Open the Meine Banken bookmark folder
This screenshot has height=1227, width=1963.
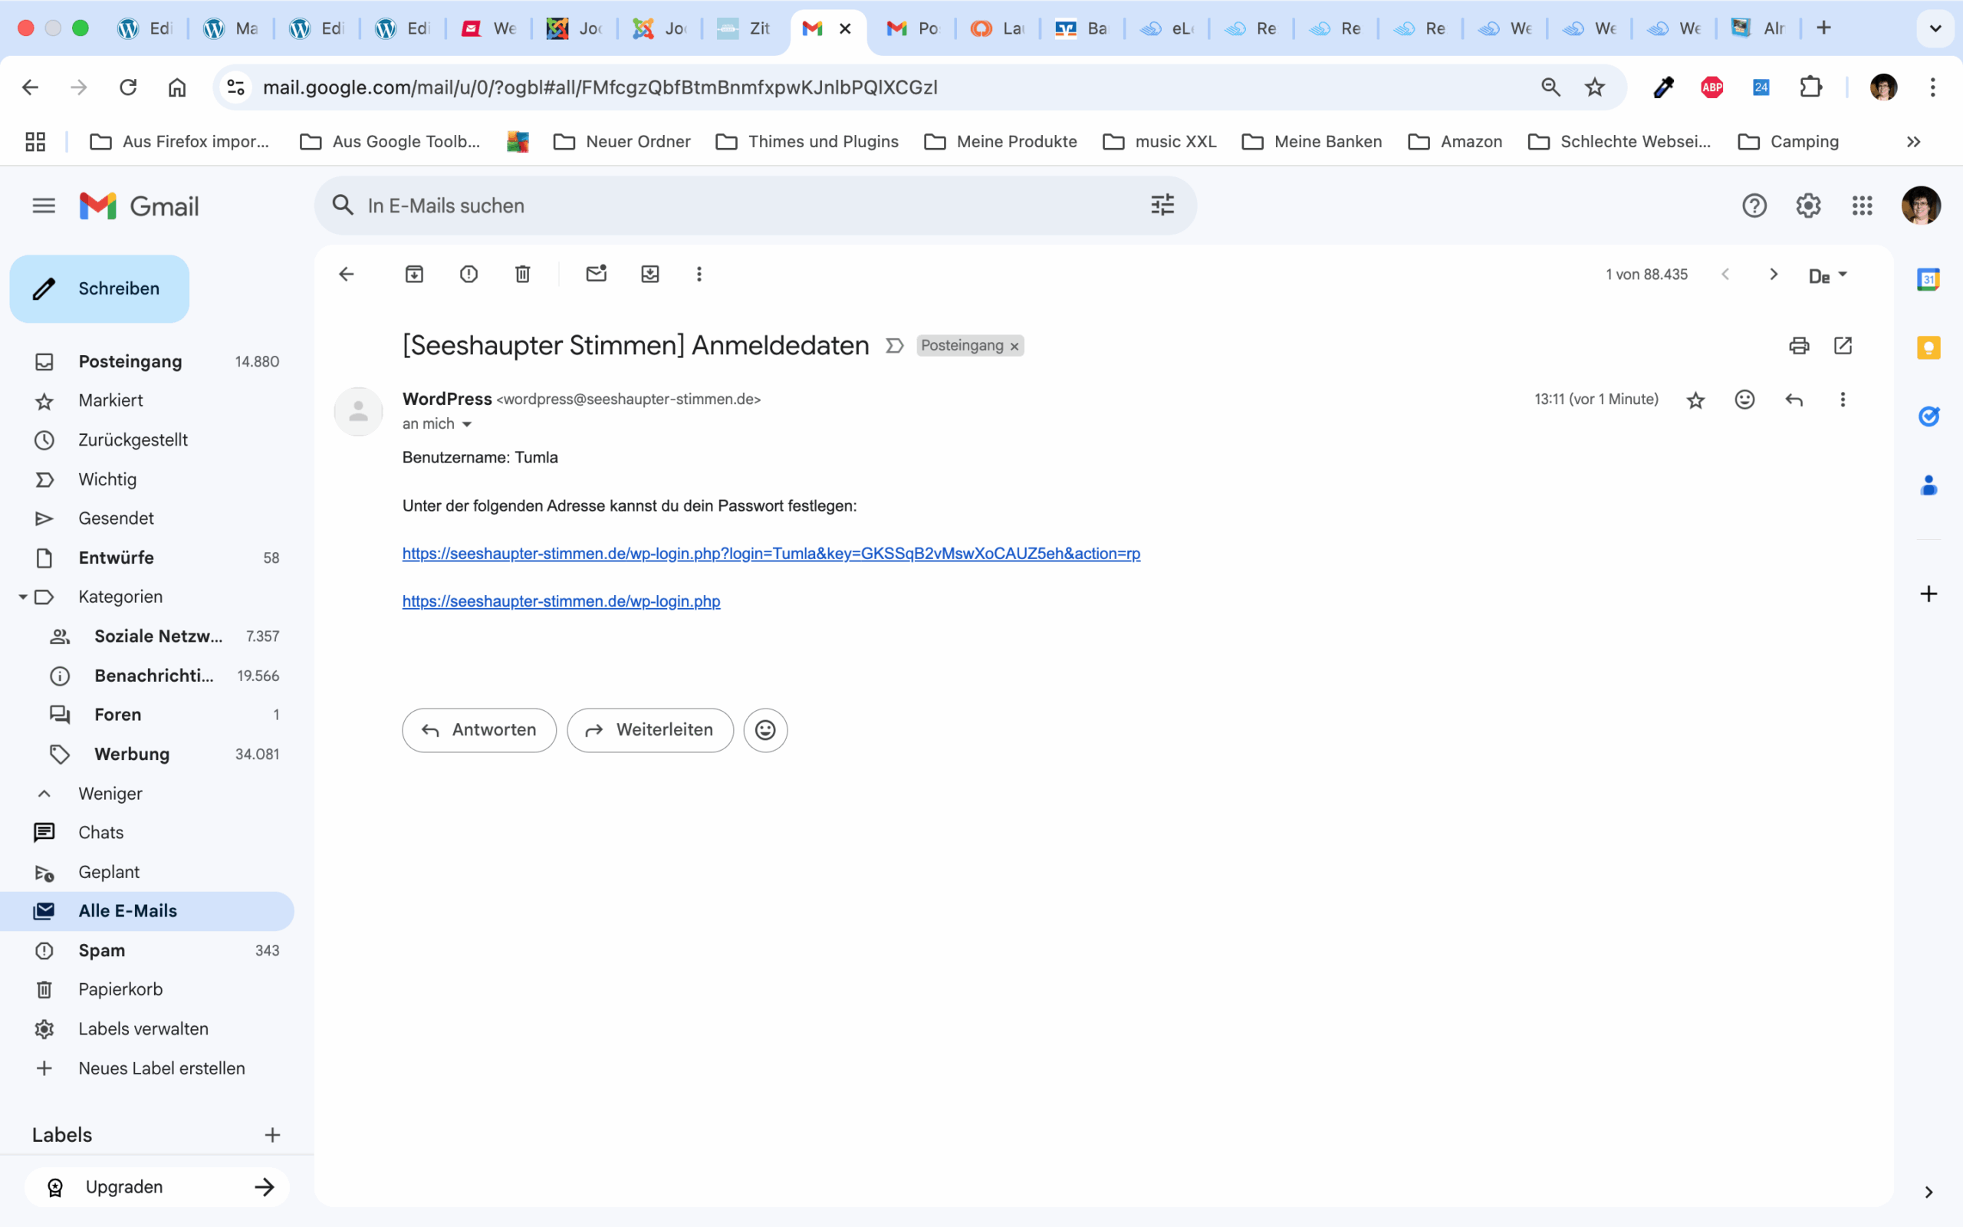tap(1313, 142)
